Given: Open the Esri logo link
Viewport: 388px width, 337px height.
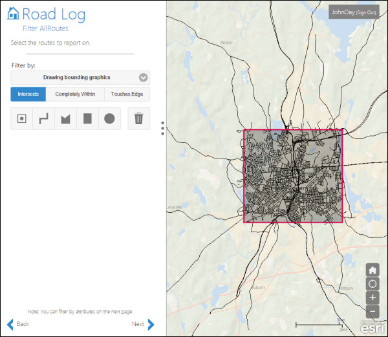Looking at the screenshot, I should tap(372, 328).
